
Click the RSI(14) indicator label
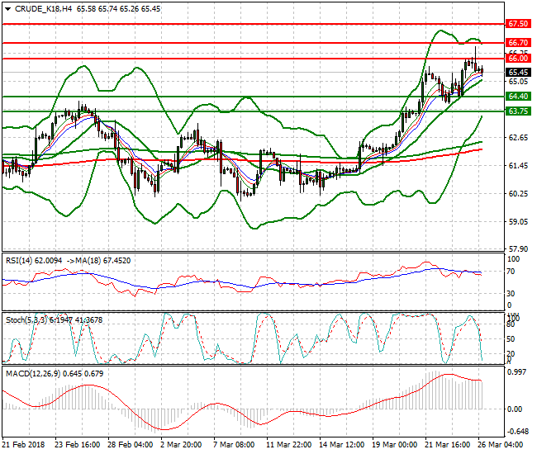22,260
